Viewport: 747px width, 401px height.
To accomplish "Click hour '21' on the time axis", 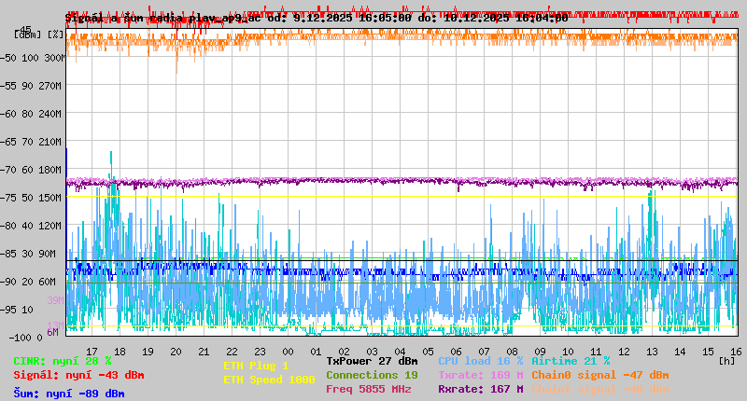I will pos(204,352).
